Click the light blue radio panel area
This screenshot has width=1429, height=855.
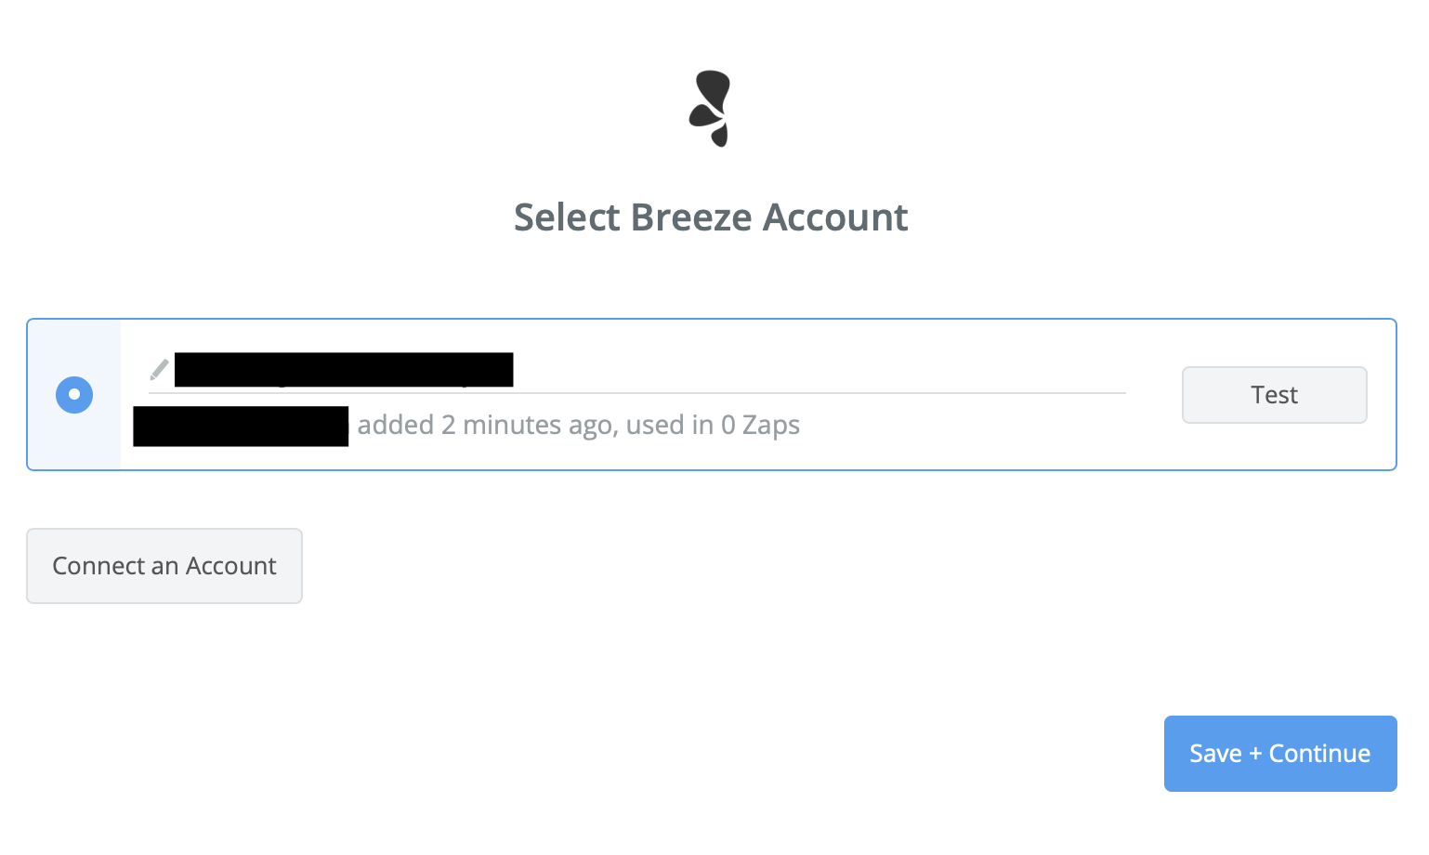(74, 437)
